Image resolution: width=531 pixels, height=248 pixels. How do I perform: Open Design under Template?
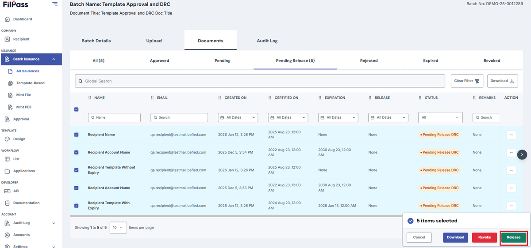click(x=19, y=139)
